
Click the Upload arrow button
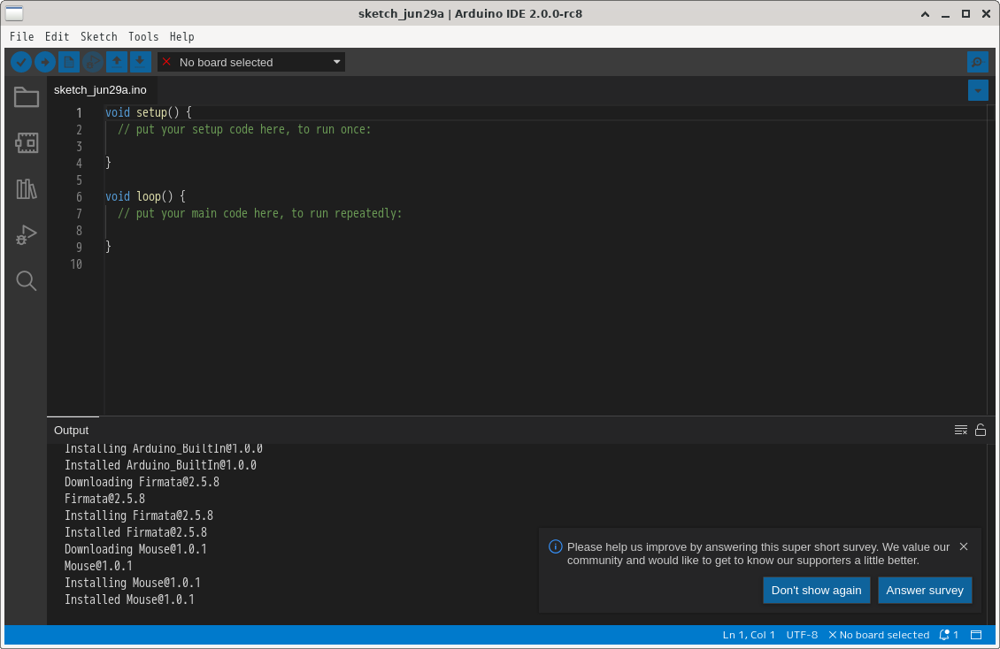coord(44,62)
